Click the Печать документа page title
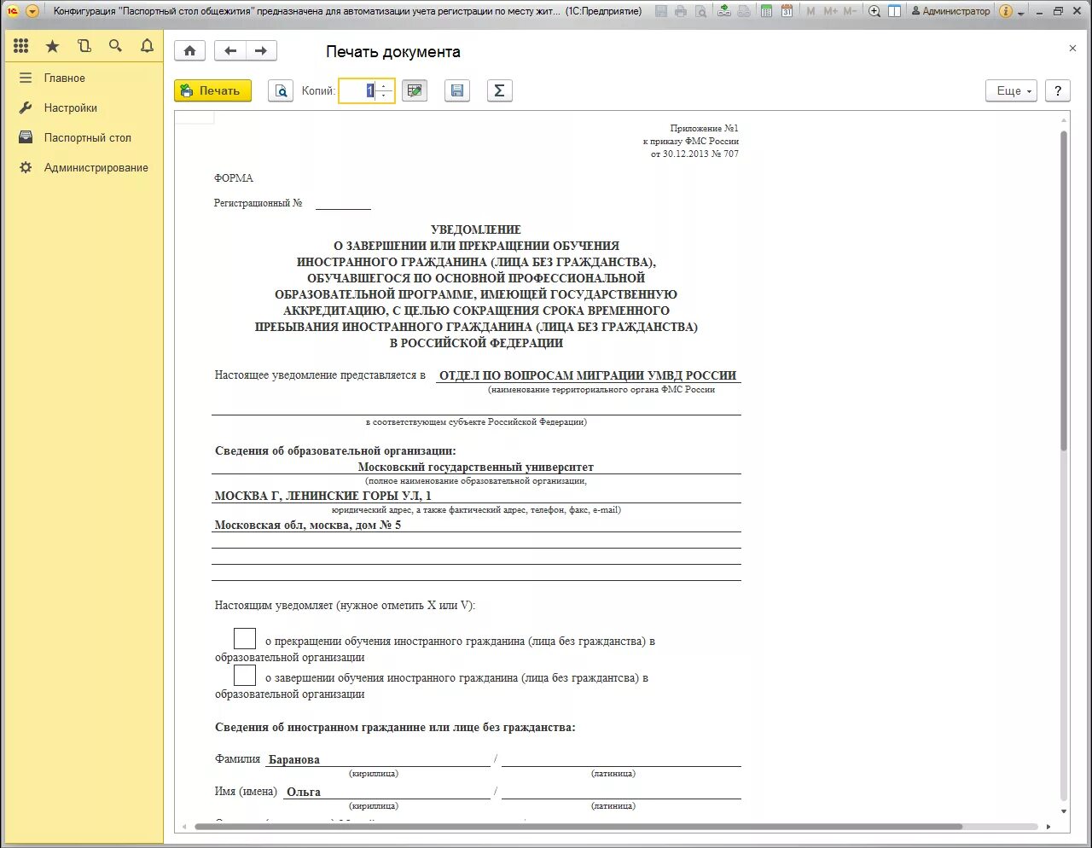 pos(393,51)
